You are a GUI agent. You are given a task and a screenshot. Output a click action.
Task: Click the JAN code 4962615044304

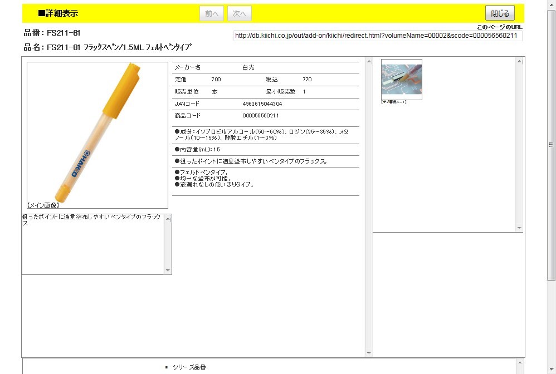[262, 104]
